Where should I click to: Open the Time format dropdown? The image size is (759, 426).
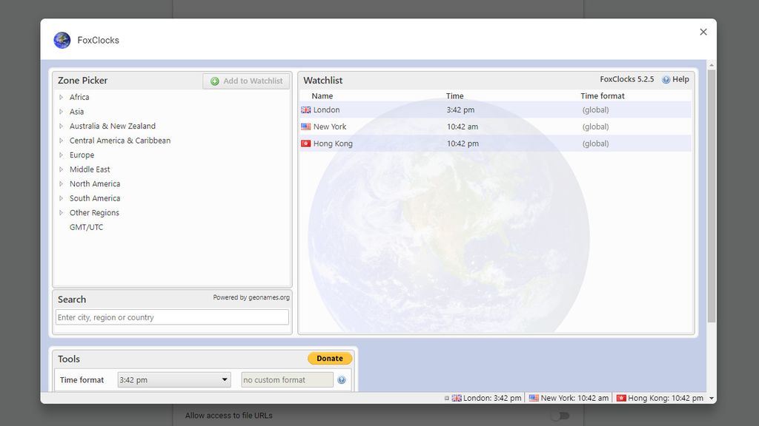tap(173, 379)
